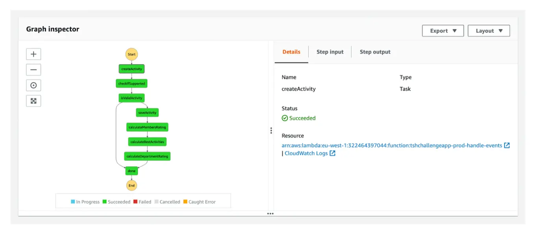The height and width of the screenshot is (233, 535).
Task: Select the center graph icon
Action: point(33,85)
